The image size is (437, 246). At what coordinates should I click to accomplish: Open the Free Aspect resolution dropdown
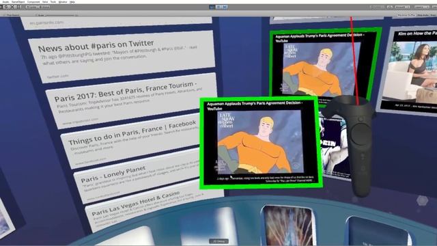tap(14, 15)
